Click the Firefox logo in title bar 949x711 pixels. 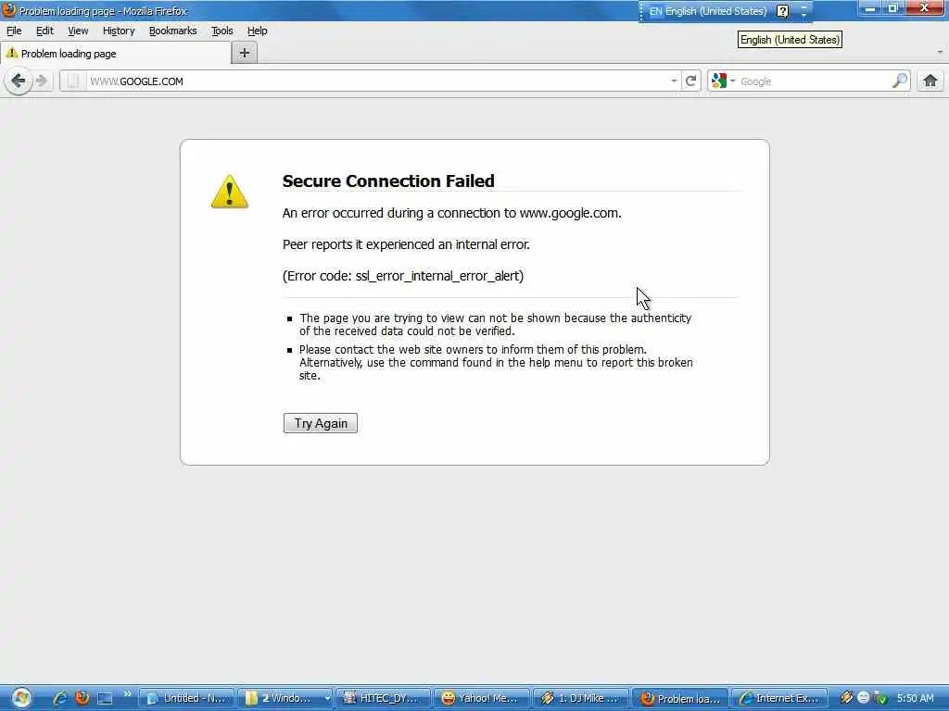point(9,10)
